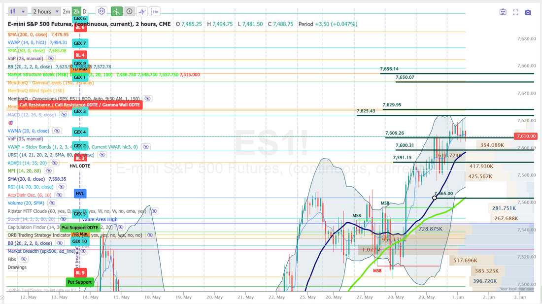Toggle Capitulation Finder eye icon
The image size is (542, 304).
(x=120, y=227)
